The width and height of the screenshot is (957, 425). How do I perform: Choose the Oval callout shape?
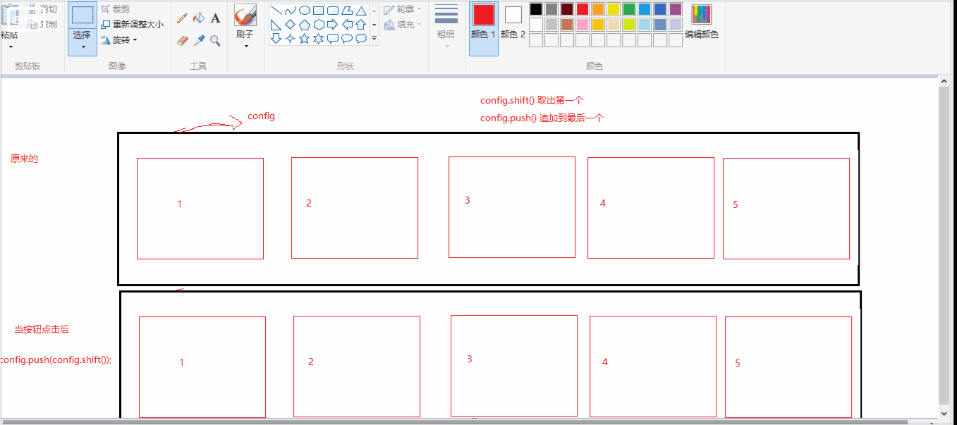click(x=347, y=39)
